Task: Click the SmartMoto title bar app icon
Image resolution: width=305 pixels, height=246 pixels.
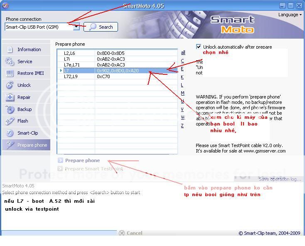Action: tap(5, 5)
